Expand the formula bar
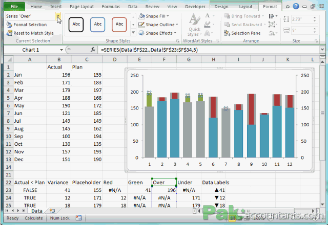 point(322,50)
